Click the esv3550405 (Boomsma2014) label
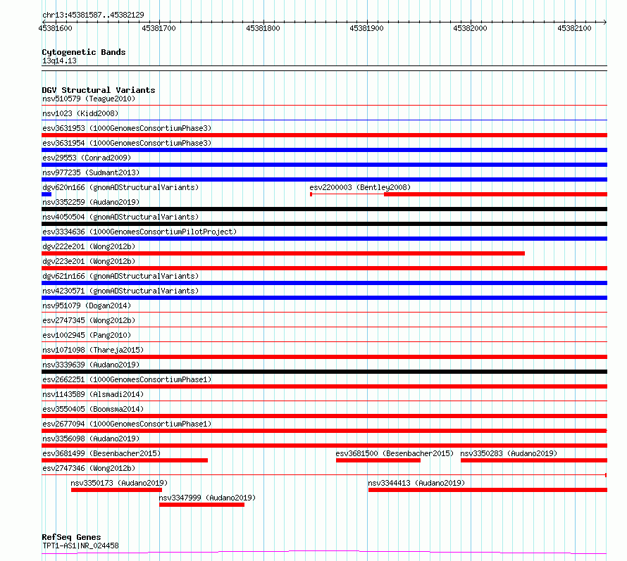 93,409
